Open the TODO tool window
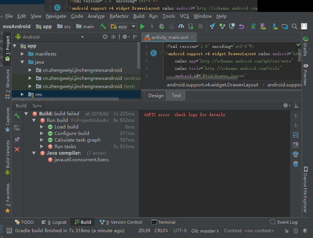The image size is (313, 238). [24, 222]
